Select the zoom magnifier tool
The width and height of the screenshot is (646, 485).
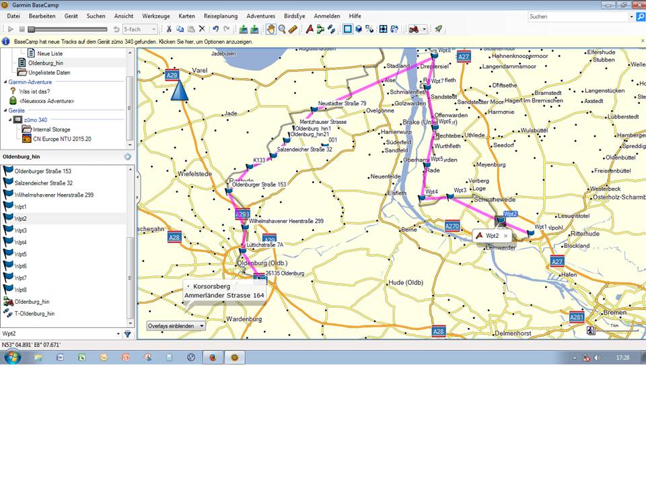click(282, 29)
